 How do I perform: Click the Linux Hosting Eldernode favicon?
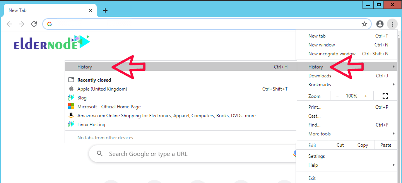tap(71, 125)
